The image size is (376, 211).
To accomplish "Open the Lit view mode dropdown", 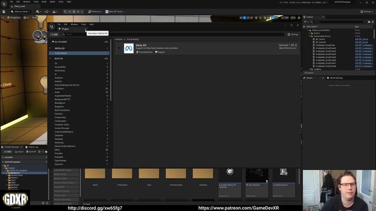I will tap(26, 18).
